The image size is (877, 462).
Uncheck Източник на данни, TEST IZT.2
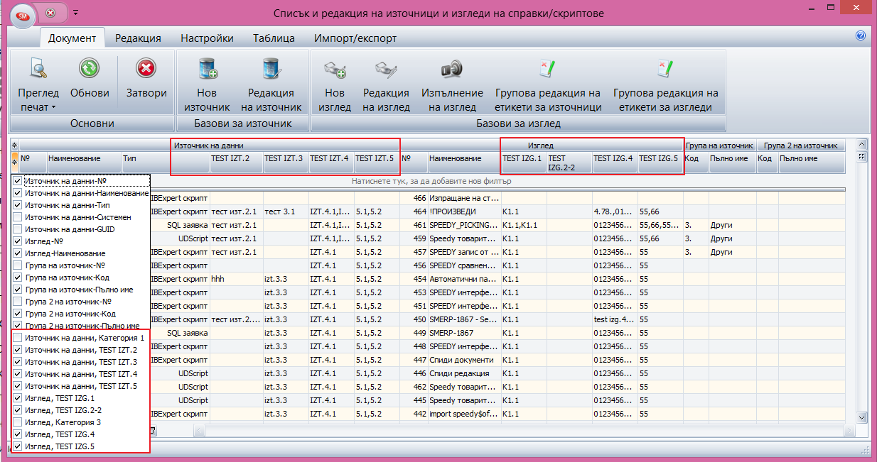pyautogui.click(x=17, y=350)
